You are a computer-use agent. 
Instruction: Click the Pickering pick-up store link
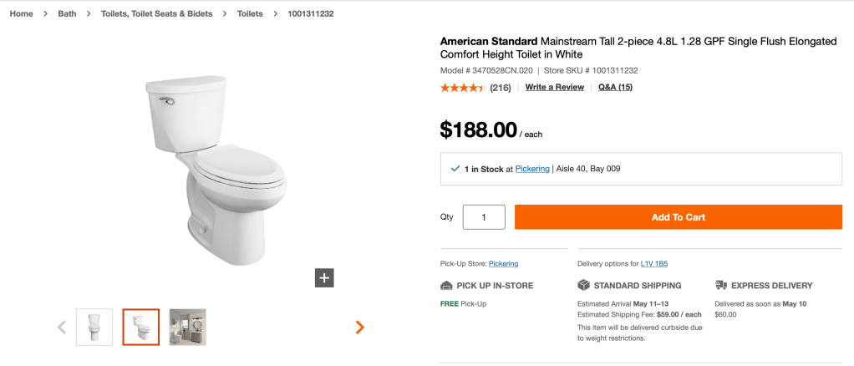[x=503, y=264]
